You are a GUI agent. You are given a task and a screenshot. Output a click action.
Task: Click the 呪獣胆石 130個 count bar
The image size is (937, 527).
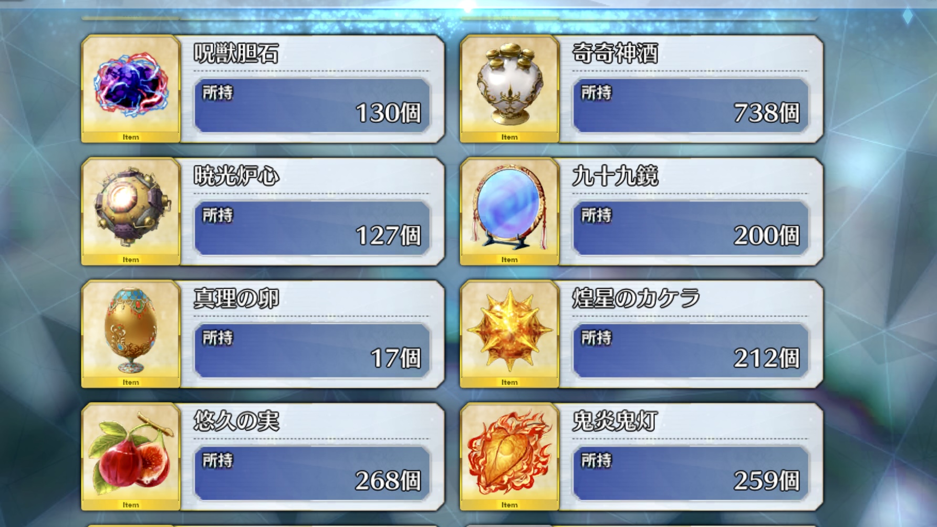click(312, 106)
